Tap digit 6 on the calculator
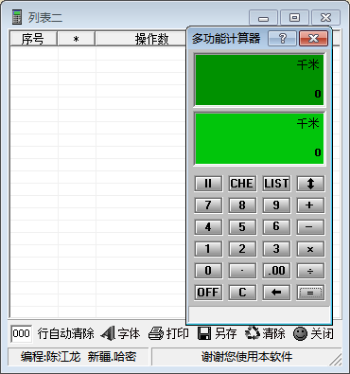This screenshot has height=374, width=350. [276, 227]
